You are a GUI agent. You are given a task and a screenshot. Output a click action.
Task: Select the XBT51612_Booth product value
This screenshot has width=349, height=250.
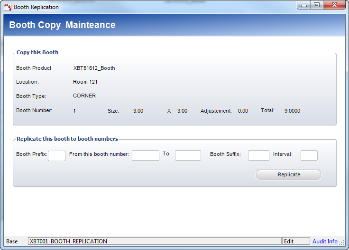(x=94, y=68)
